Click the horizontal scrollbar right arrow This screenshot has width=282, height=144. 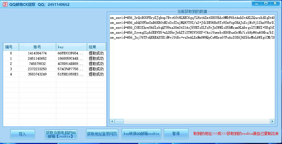(x=272, y=121)
